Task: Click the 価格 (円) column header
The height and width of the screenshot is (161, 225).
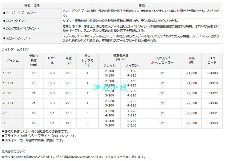Action: pos(192,60)
